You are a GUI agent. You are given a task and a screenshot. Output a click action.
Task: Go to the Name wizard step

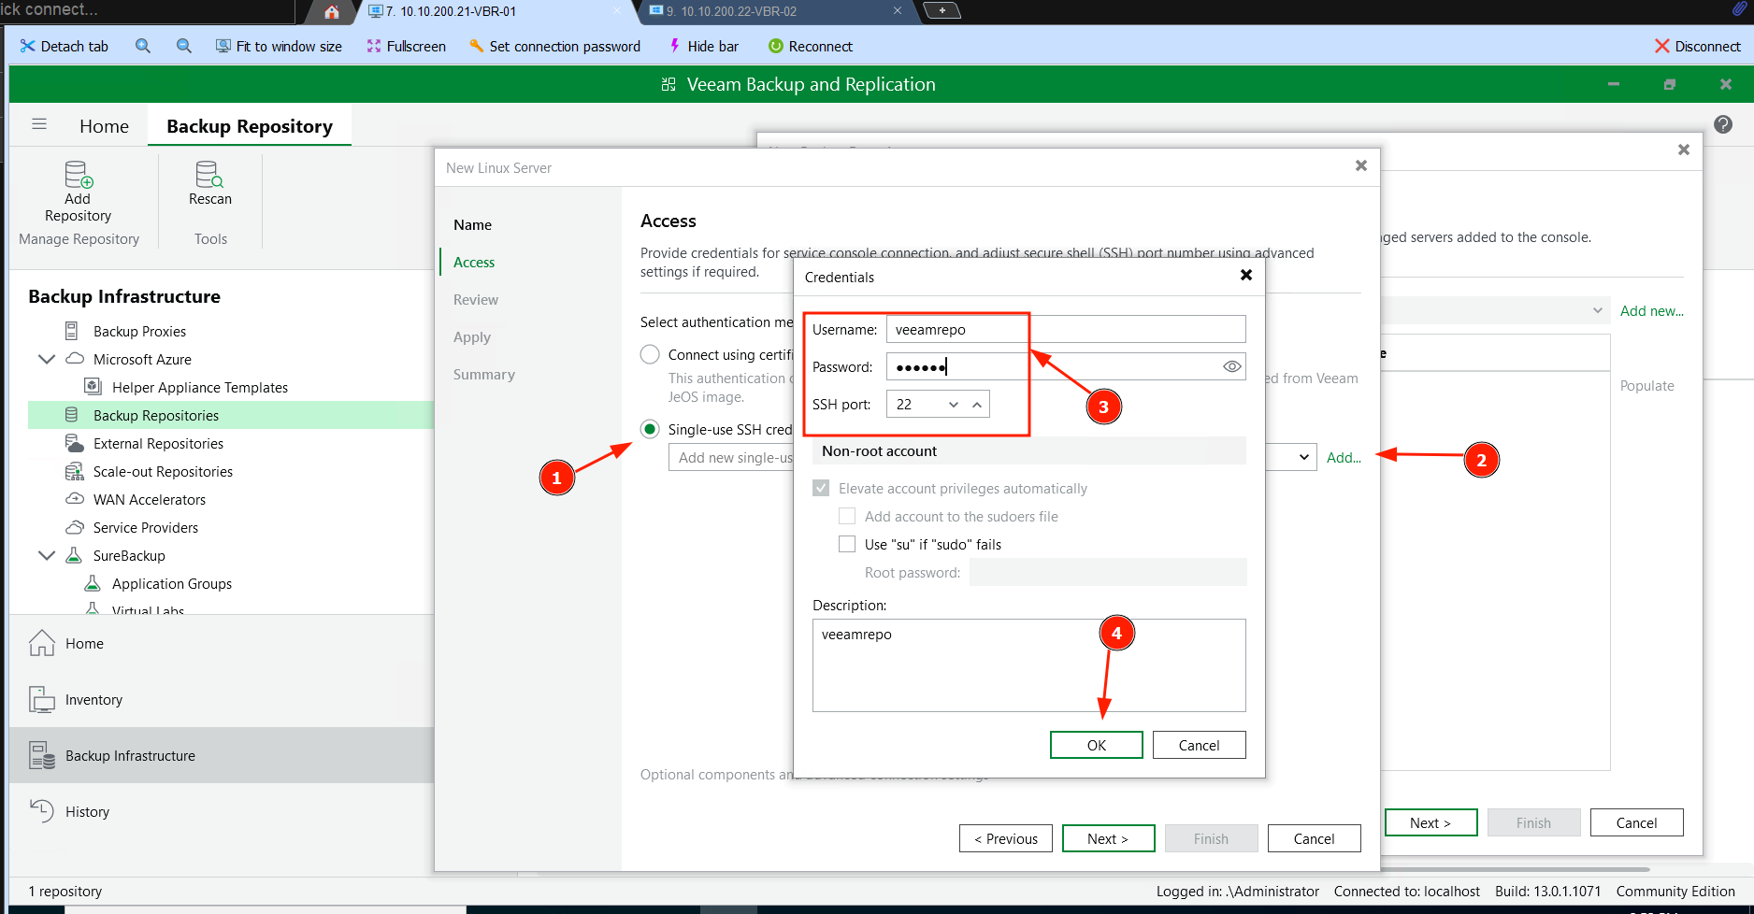pos(472,224)
